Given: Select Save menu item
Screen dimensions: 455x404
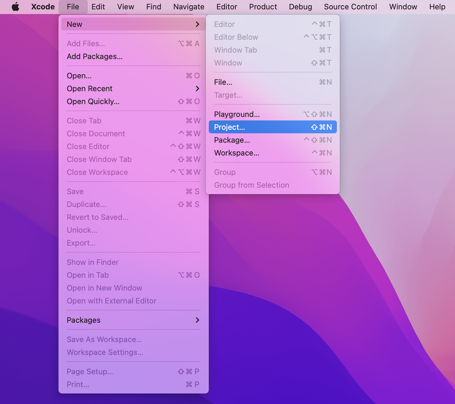Looking at the screenshot, I should click(x=134, y=191).
